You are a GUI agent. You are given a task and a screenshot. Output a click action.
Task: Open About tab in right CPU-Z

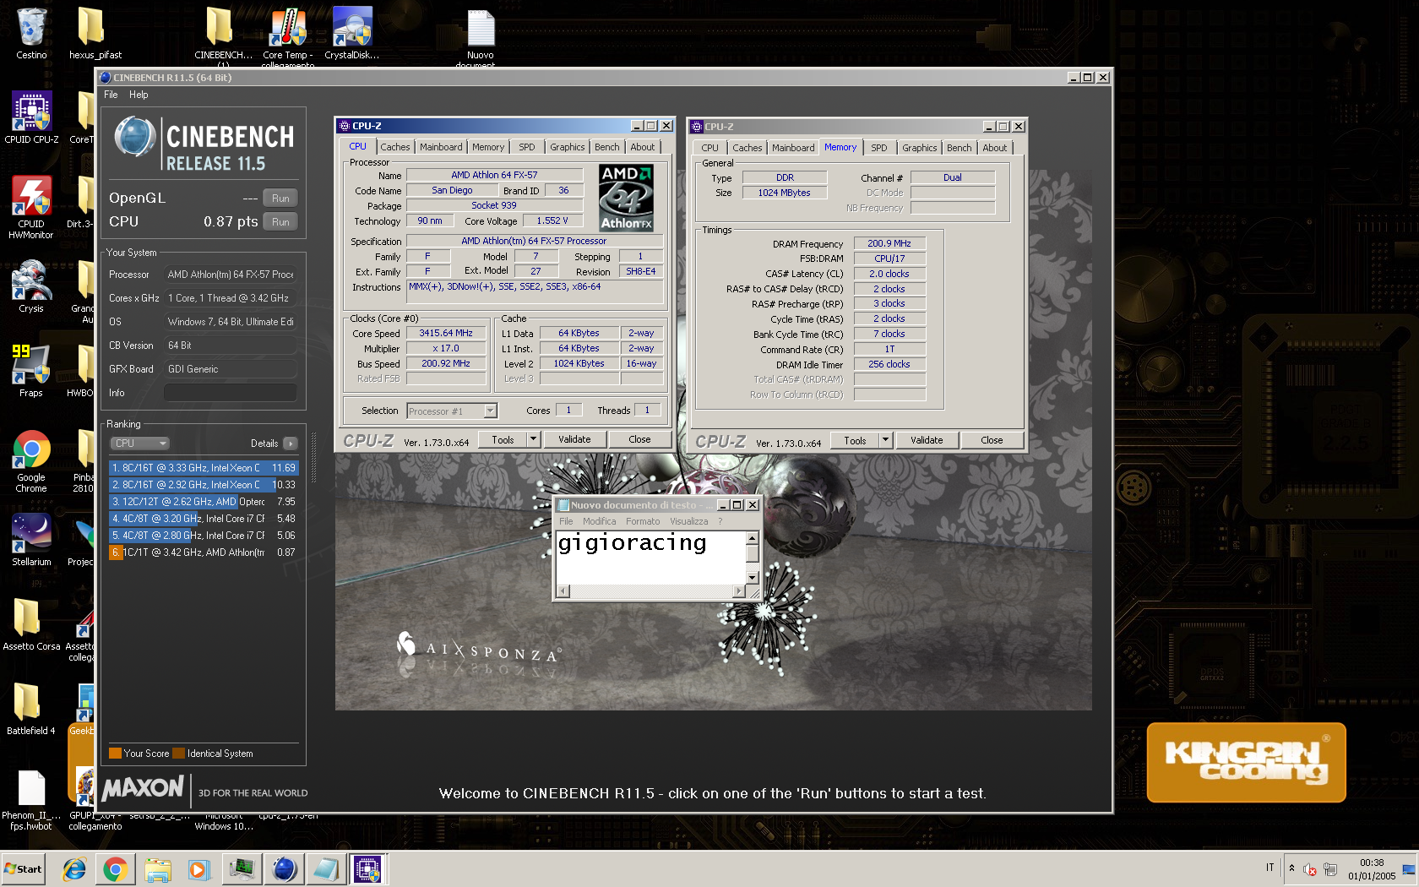[x=994, y=148]
